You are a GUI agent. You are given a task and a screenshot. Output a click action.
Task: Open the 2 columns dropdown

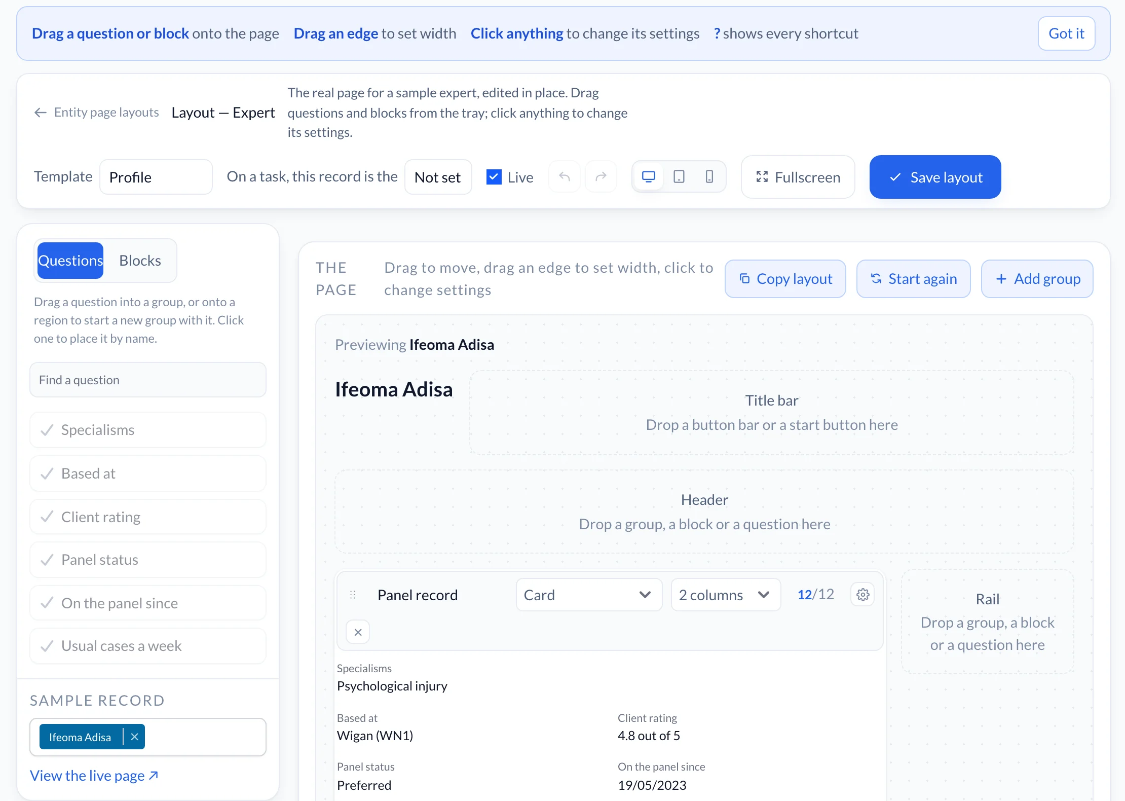coord(726,595)
